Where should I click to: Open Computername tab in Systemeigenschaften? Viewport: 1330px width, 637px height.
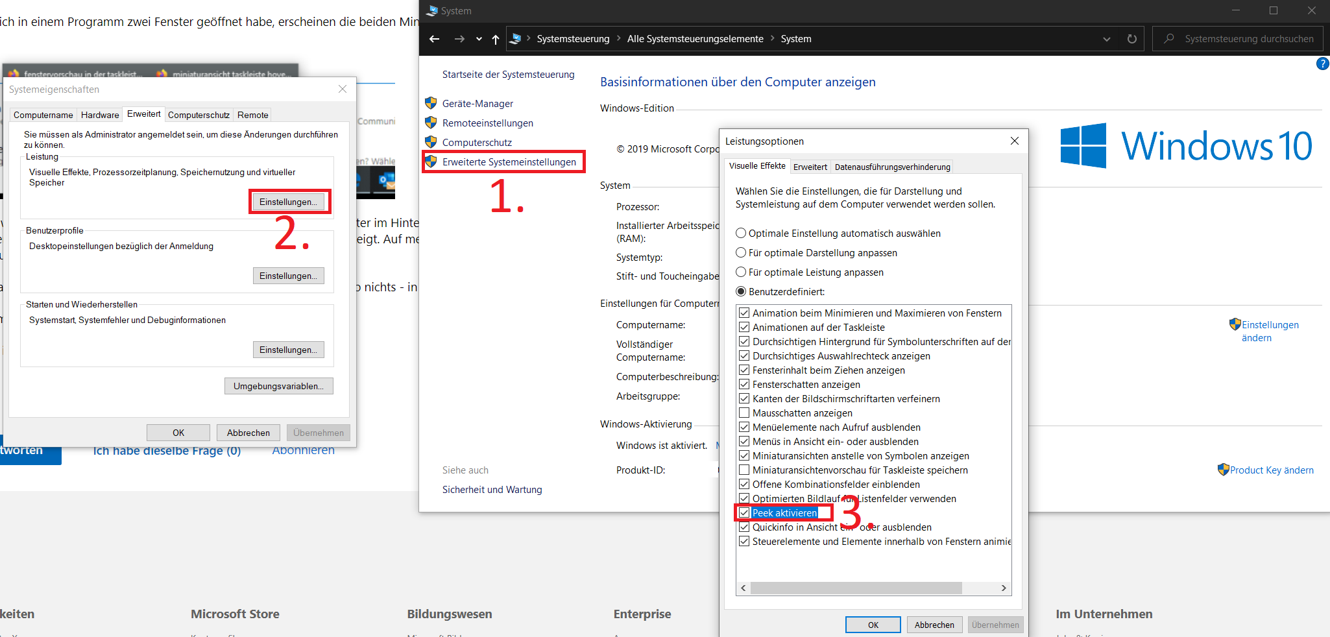pyautogui.click(x=43, y=115)
